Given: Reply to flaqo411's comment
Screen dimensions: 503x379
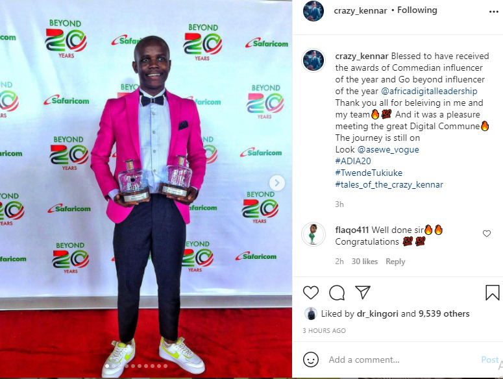Looking at the screenshot, I should pyautogui.click(x=395, y=262).
